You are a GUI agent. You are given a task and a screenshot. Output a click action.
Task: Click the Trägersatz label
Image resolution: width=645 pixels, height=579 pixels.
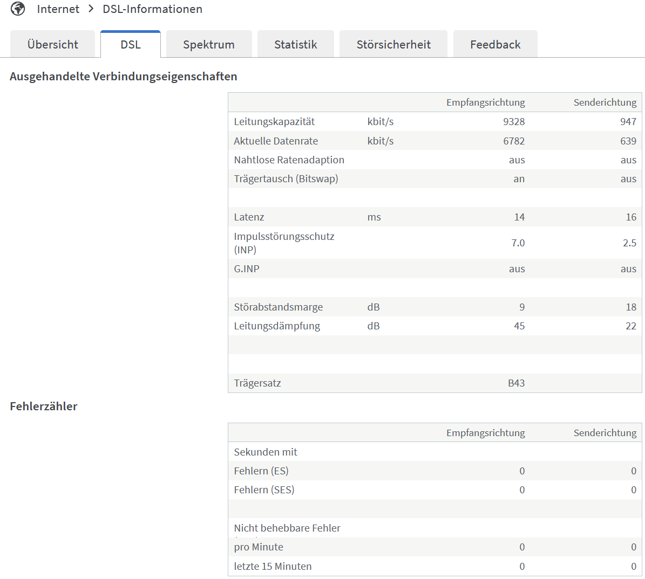[257, 383]
